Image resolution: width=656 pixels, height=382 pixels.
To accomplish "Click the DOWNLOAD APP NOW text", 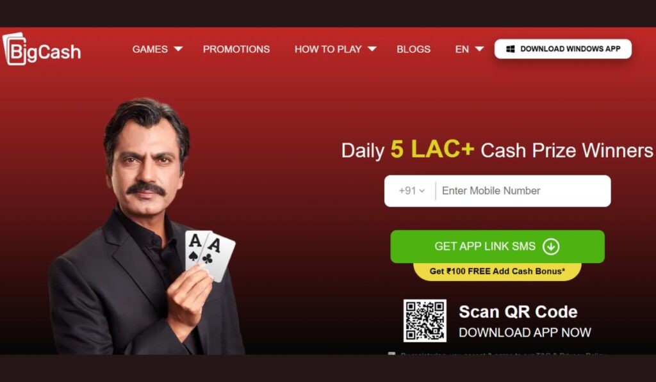I will tap(525, 332).
